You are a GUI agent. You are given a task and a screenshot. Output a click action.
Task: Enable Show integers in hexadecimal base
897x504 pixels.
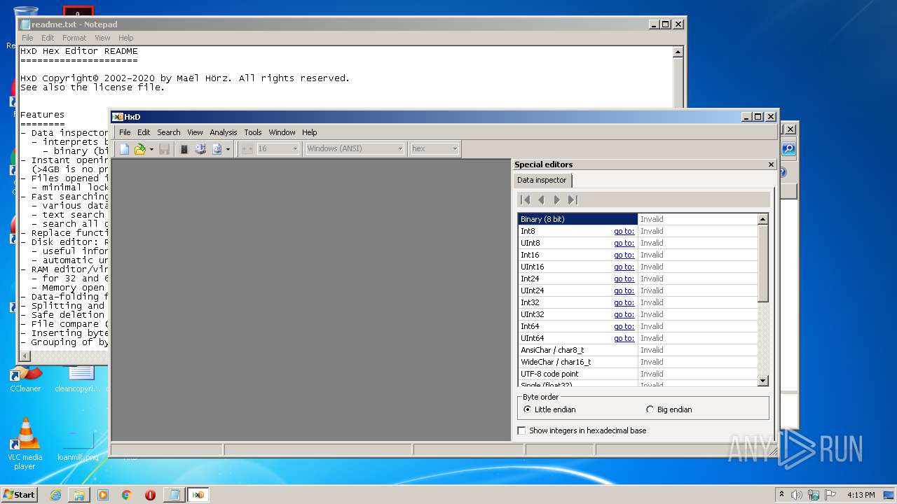click(x=582, y=430)
